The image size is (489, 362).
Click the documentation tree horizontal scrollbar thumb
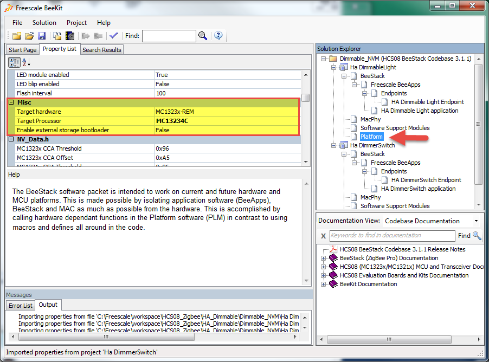coord(389,339)
